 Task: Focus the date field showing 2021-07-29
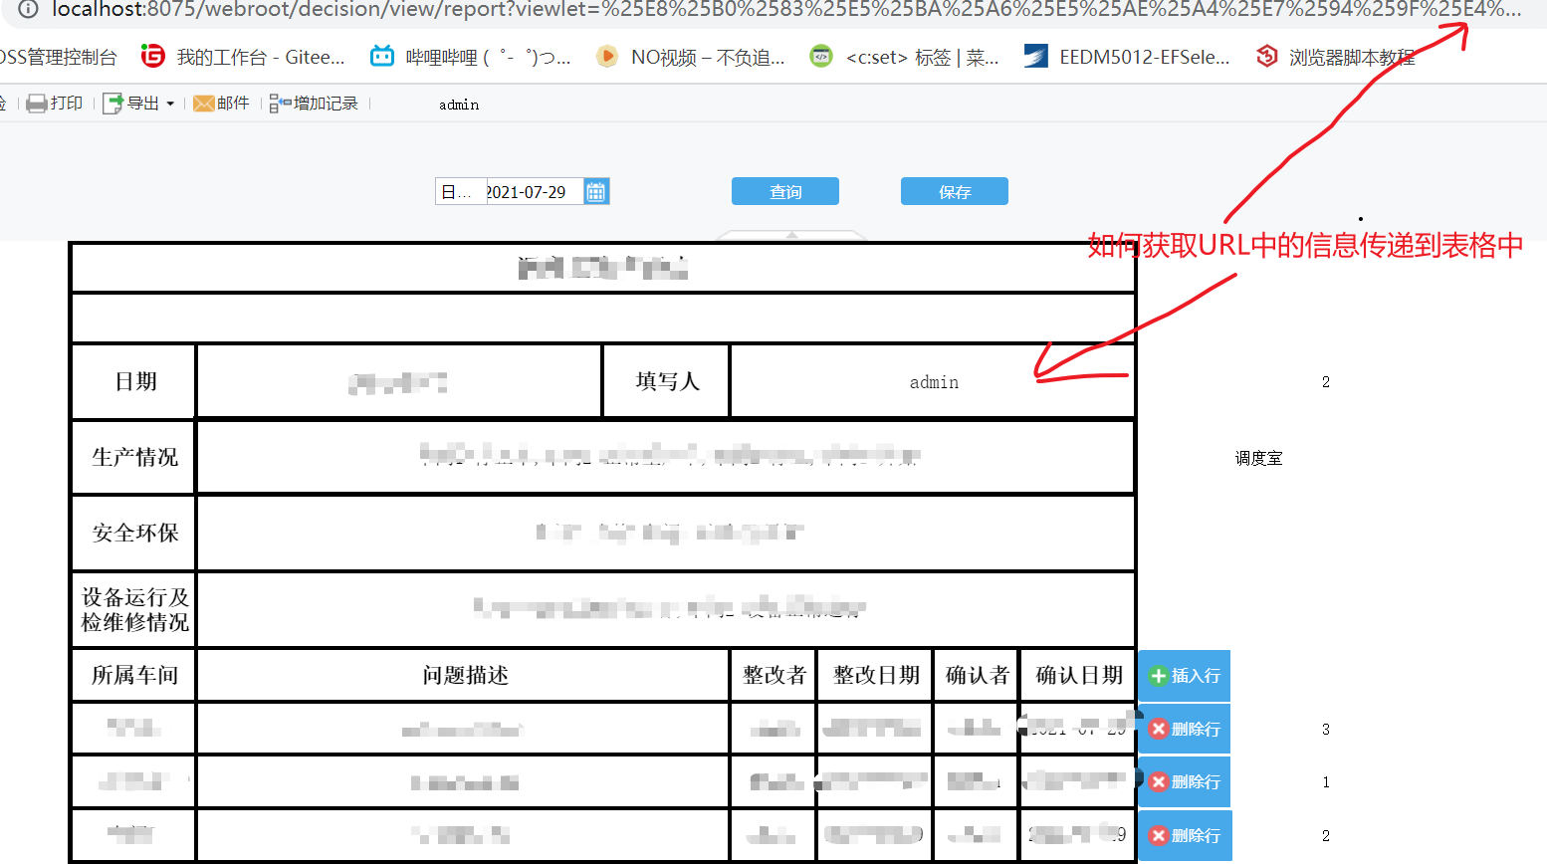point(534,192)
